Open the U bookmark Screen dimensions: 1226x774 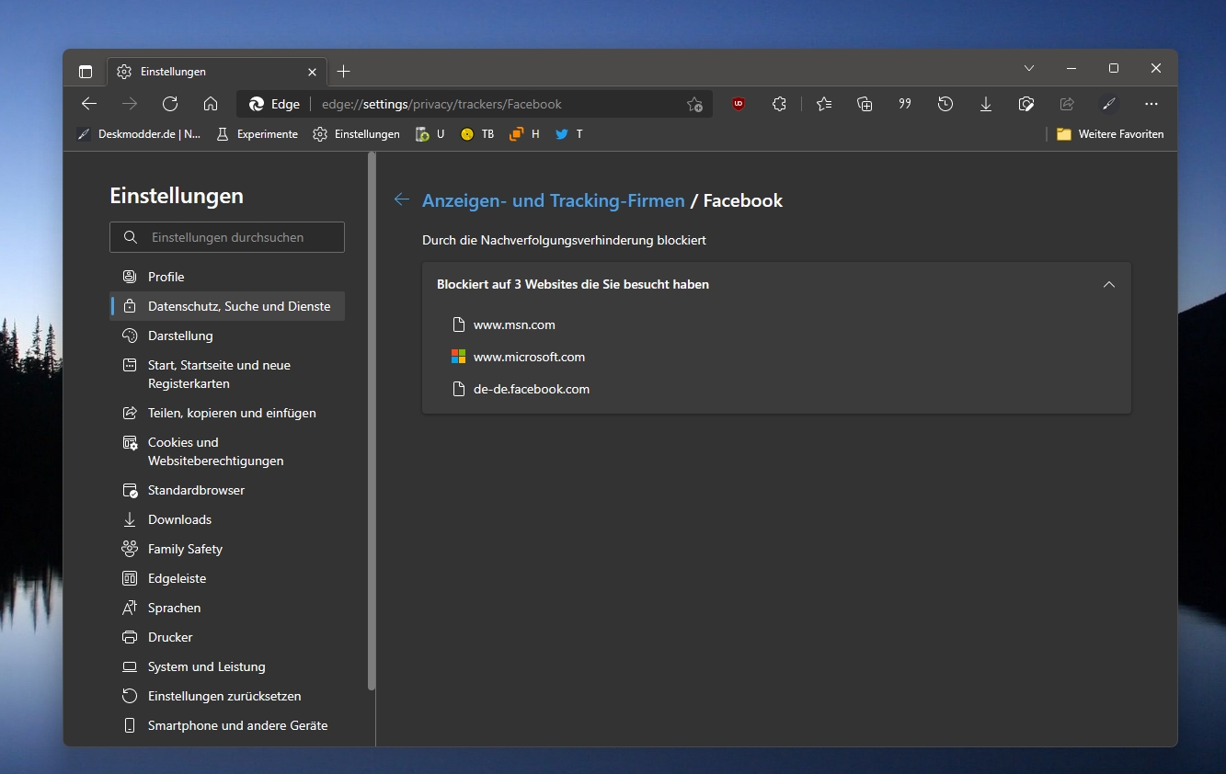pyautogui.click(x=430, y=134)
